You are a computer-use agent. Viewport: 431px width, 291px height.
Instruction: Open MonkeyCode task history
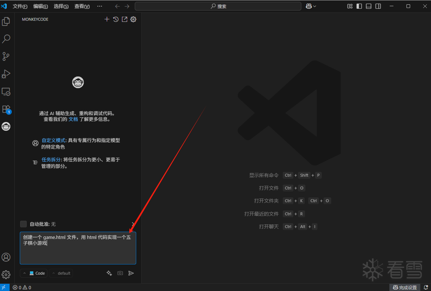[116, 19]
